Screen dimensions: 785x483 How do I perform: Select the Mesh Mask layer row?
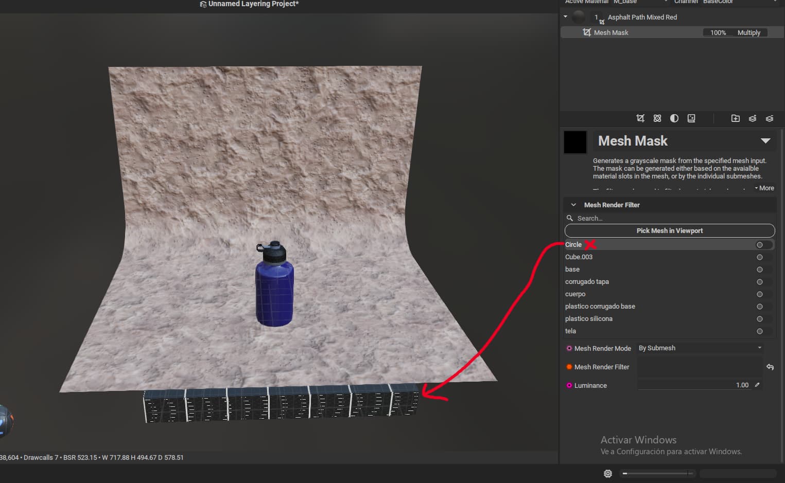(x=638, y=32)
